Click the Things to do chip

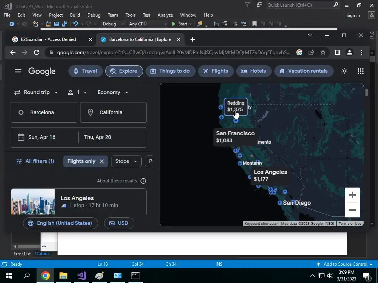click(x=170, y=71)
